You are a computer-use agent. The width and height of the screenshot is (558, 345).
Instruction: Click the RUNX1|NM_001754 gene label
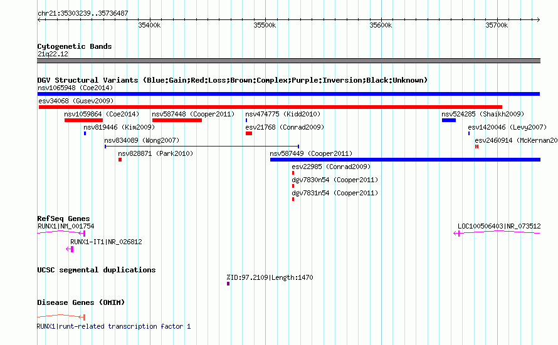(x=66, y=226)
